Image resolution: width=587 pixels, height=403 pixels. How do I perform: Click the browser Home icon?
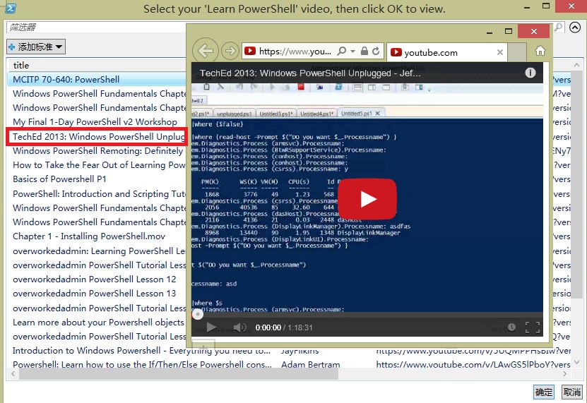pos(540,51)
